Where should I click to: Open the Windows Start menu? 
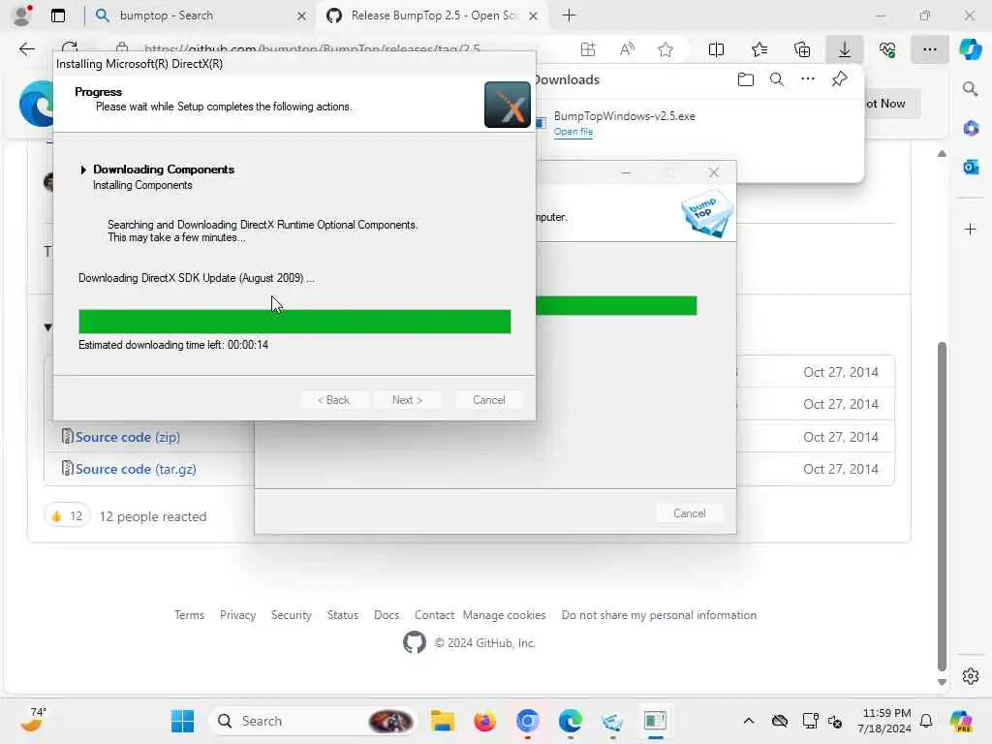183,721
